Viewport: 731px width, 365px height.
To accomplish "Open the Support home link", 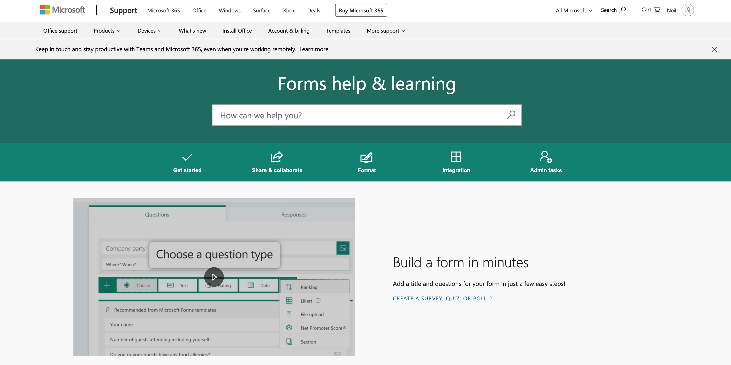I will (x=124, y=10).
